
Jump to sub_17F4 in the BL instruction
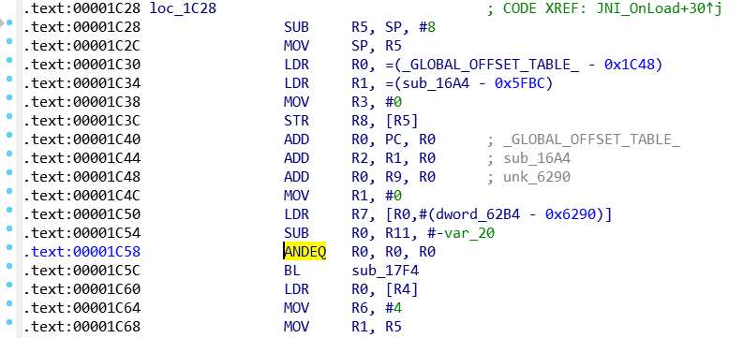tap(385, 271)
